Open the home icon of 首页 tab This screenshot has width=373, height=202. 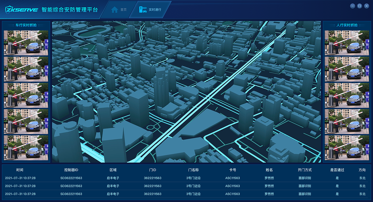pyautogui.click(x=115, y=10)
